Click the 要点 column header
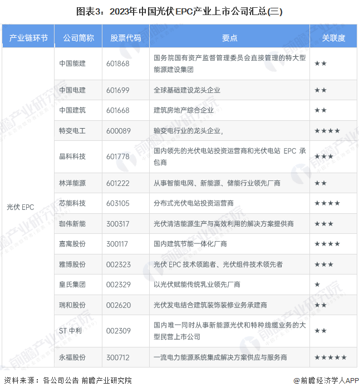Image resolution: width=359 pixels, height=392 pixels. (229, 38)
